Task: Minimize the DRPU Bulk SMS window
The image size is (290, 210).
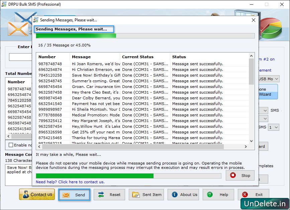Action: [x=252, y=4]
